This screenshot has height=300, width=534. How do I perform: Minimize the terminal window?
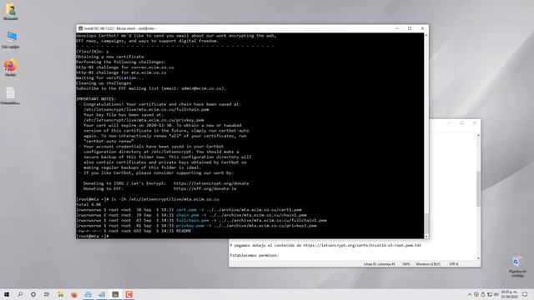[x=397, y=28]
